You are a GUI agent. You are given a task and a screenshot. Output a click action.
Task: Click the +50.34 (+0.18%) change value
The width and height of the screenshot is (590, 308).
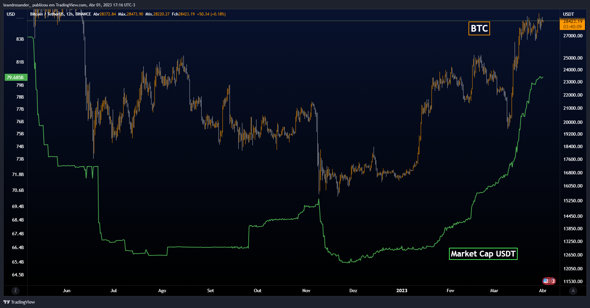[211, 14]
